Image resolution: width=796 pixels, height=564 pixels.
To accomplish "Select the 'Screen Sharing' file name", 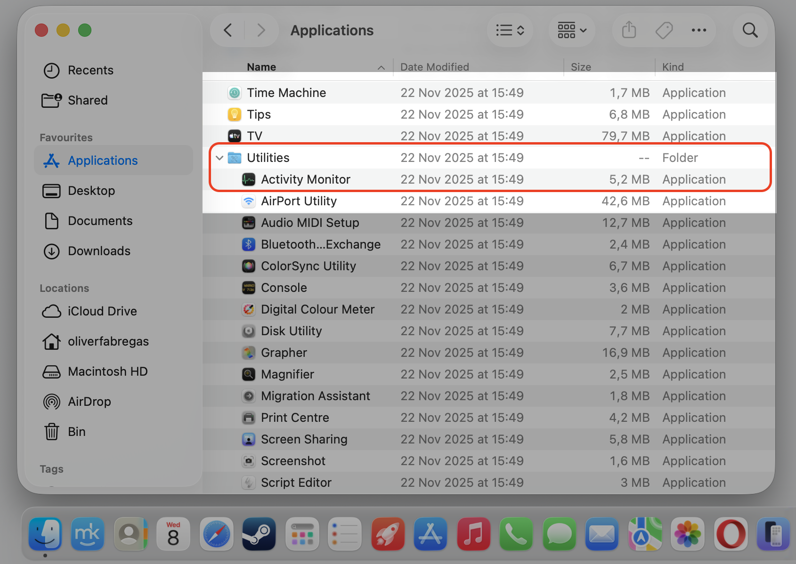I will tap(304, 439).
